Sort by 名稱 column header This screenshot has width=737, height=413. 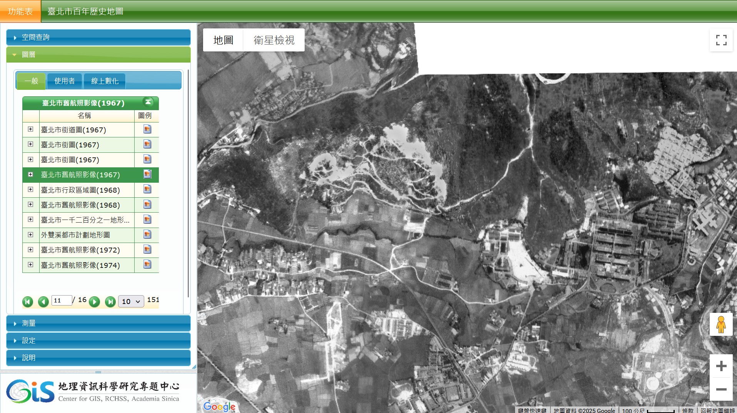point(87,116)
